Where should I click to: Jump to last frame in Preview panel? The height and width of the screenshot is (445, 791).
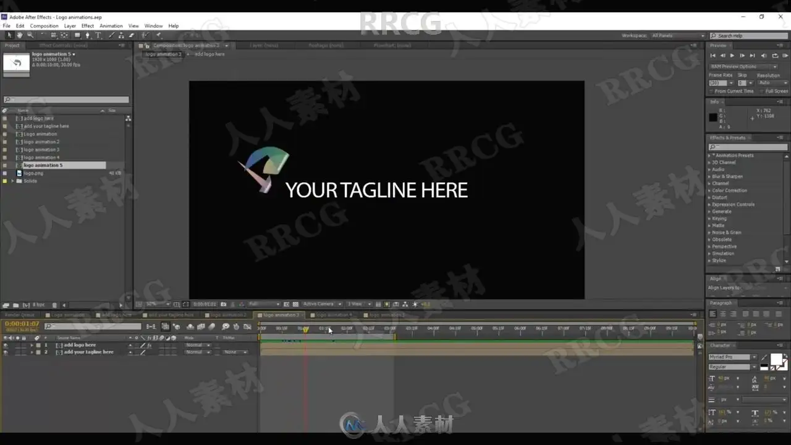tap(753, 56)
